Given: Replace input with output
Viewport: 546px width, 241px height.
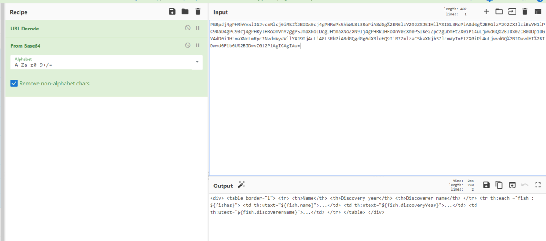Looking at the screenshot, I should (x=512, y=185).
